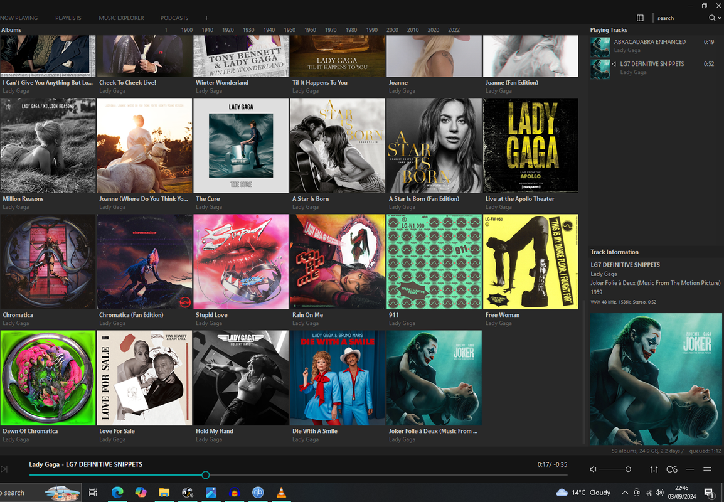Click the Til It Happens To You title
Viewport: 724px width, 502px height.
320,83
